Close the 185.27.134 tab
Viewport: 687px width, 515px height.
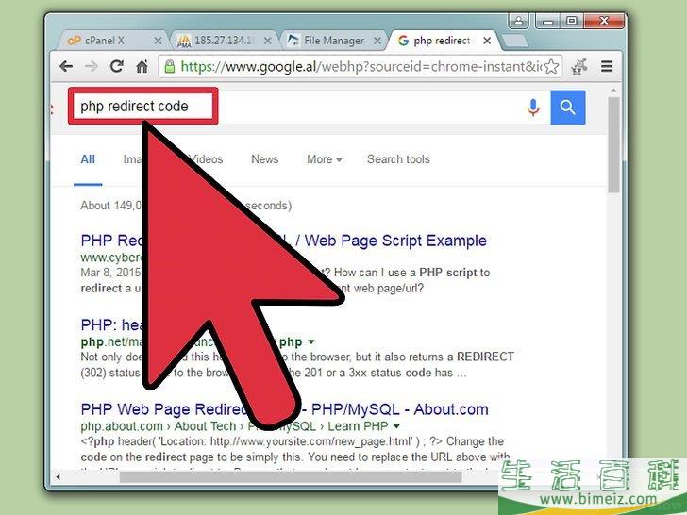[268, 41]
